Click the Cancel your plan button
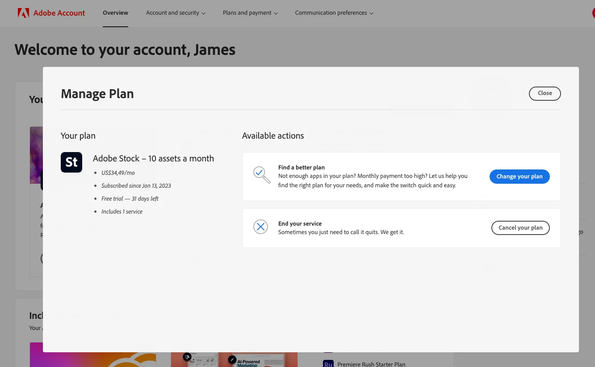Viewport: 595px width, 367px height. pos(520,228)
